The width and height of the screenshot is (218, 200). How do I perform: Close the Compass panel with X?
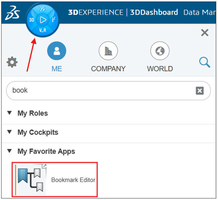pyautogui.click(x=205, y=33)
